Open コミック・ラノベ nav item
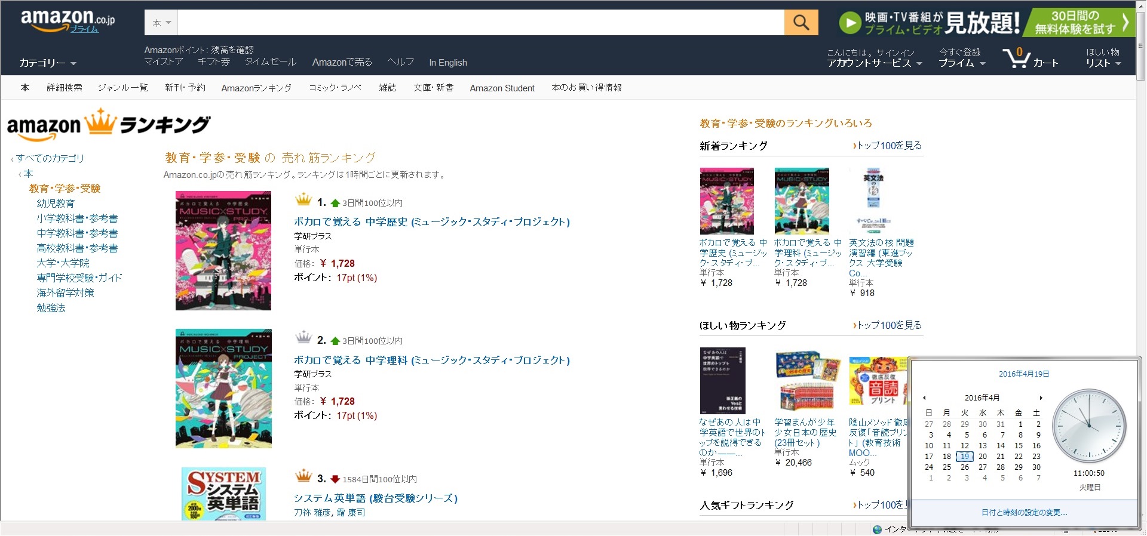1147x536 pixels. 335,88
